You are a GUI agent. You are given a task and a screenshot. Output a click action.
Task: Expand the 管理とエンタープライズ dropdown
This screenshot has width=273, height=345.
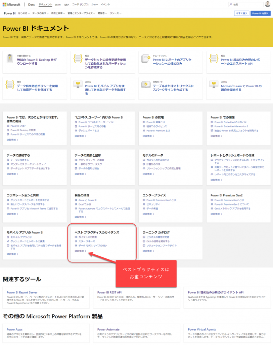[81, 13]
